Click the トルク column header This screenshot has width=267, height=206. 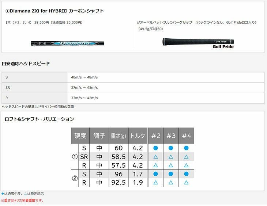pos(138,136)
